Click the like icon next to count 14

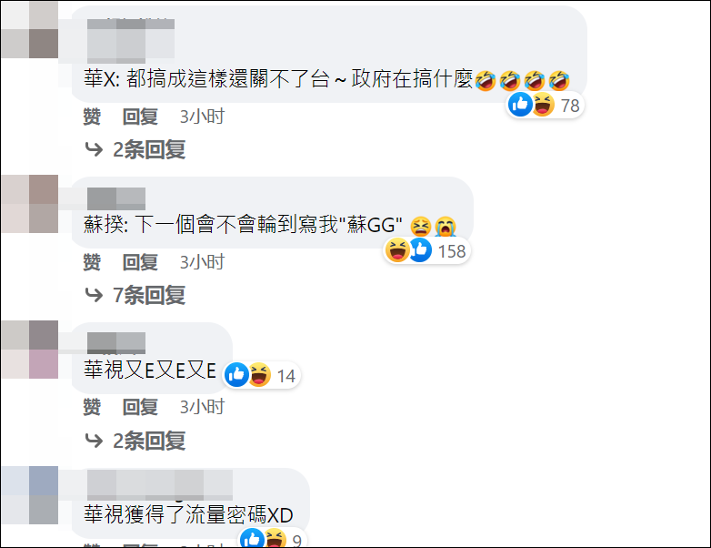click(x=236, y=375)
